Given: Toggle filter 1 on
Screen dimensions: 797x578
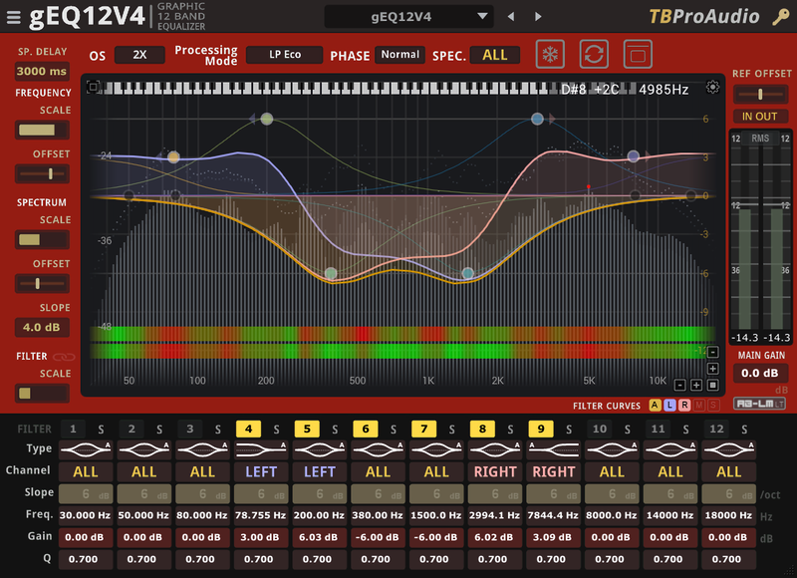Looking at the screenshot, I should (73, 430).
